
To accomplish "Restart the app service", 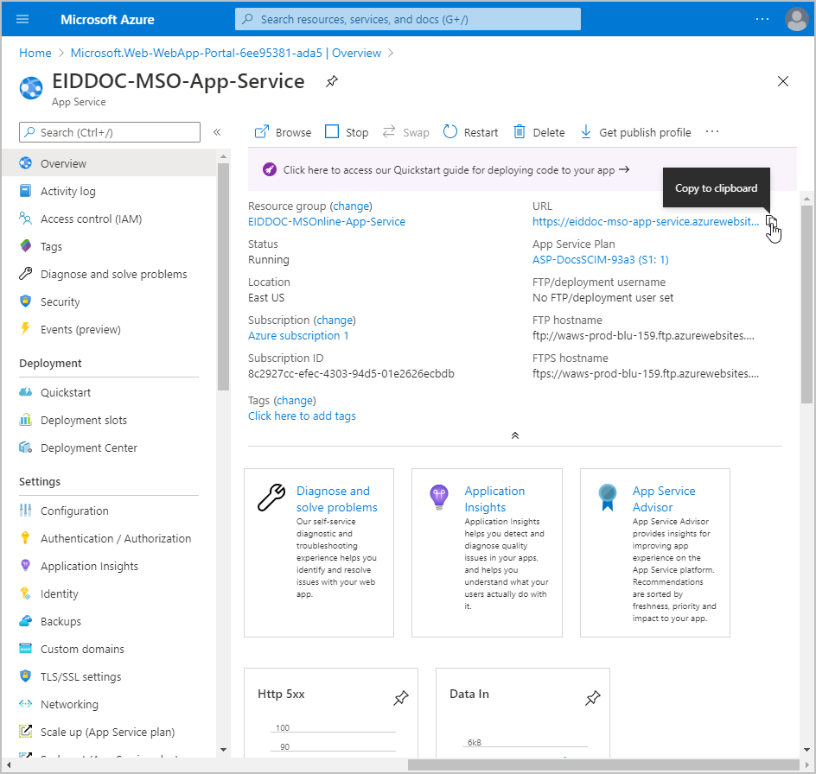I will pyautogui.click(x=470, y=132).
